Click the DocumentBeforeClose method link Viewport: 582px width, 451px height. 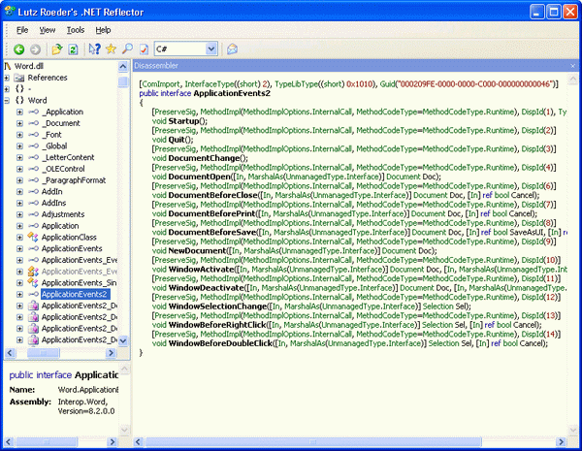point(213,195)
